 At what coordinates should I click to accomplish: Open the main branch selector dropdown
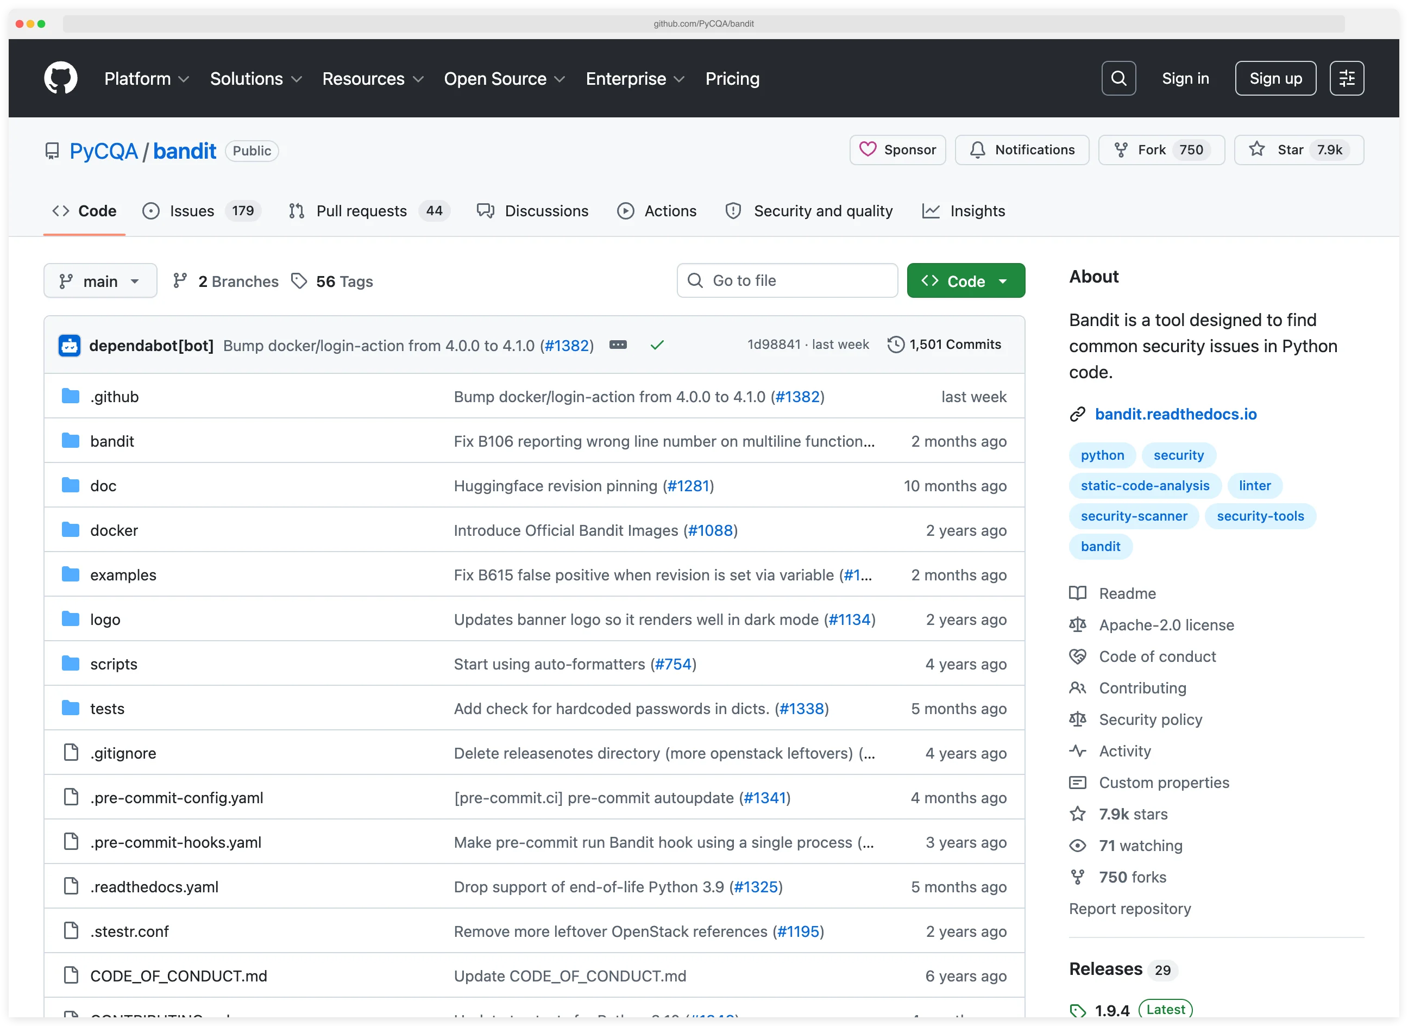click(100, 280)
